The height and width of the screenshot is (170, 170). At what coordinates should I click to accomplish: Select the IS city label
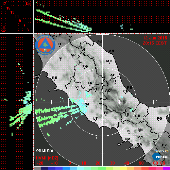pyautogui.click(x=127, y=115)
